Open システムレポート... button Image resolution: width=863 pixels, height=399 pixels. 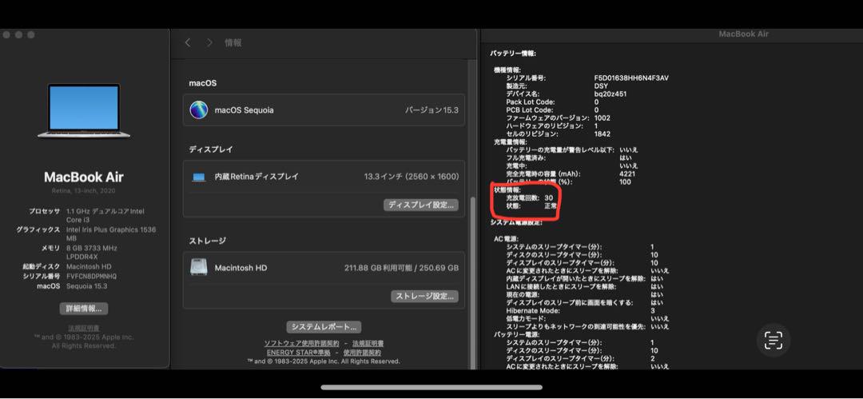click(324, 327)
